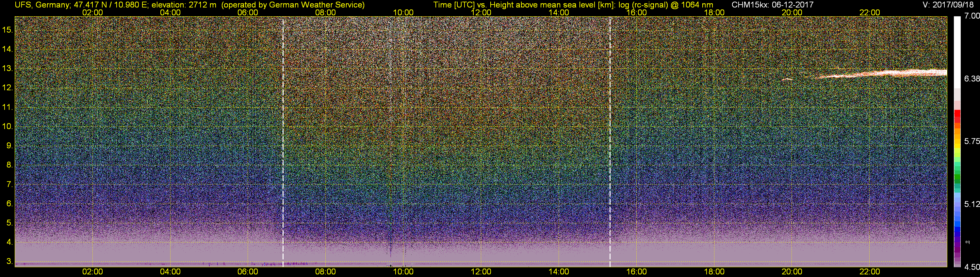Click the '10:00' label on the bottom time axis
The image size is (980, 277).
click(x=403, y=272)
